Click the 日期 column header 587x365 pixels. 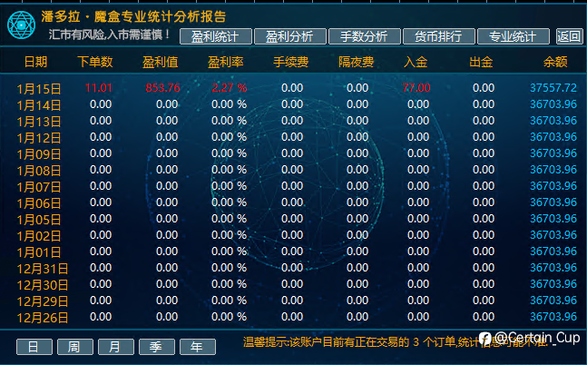pos(35,62)
